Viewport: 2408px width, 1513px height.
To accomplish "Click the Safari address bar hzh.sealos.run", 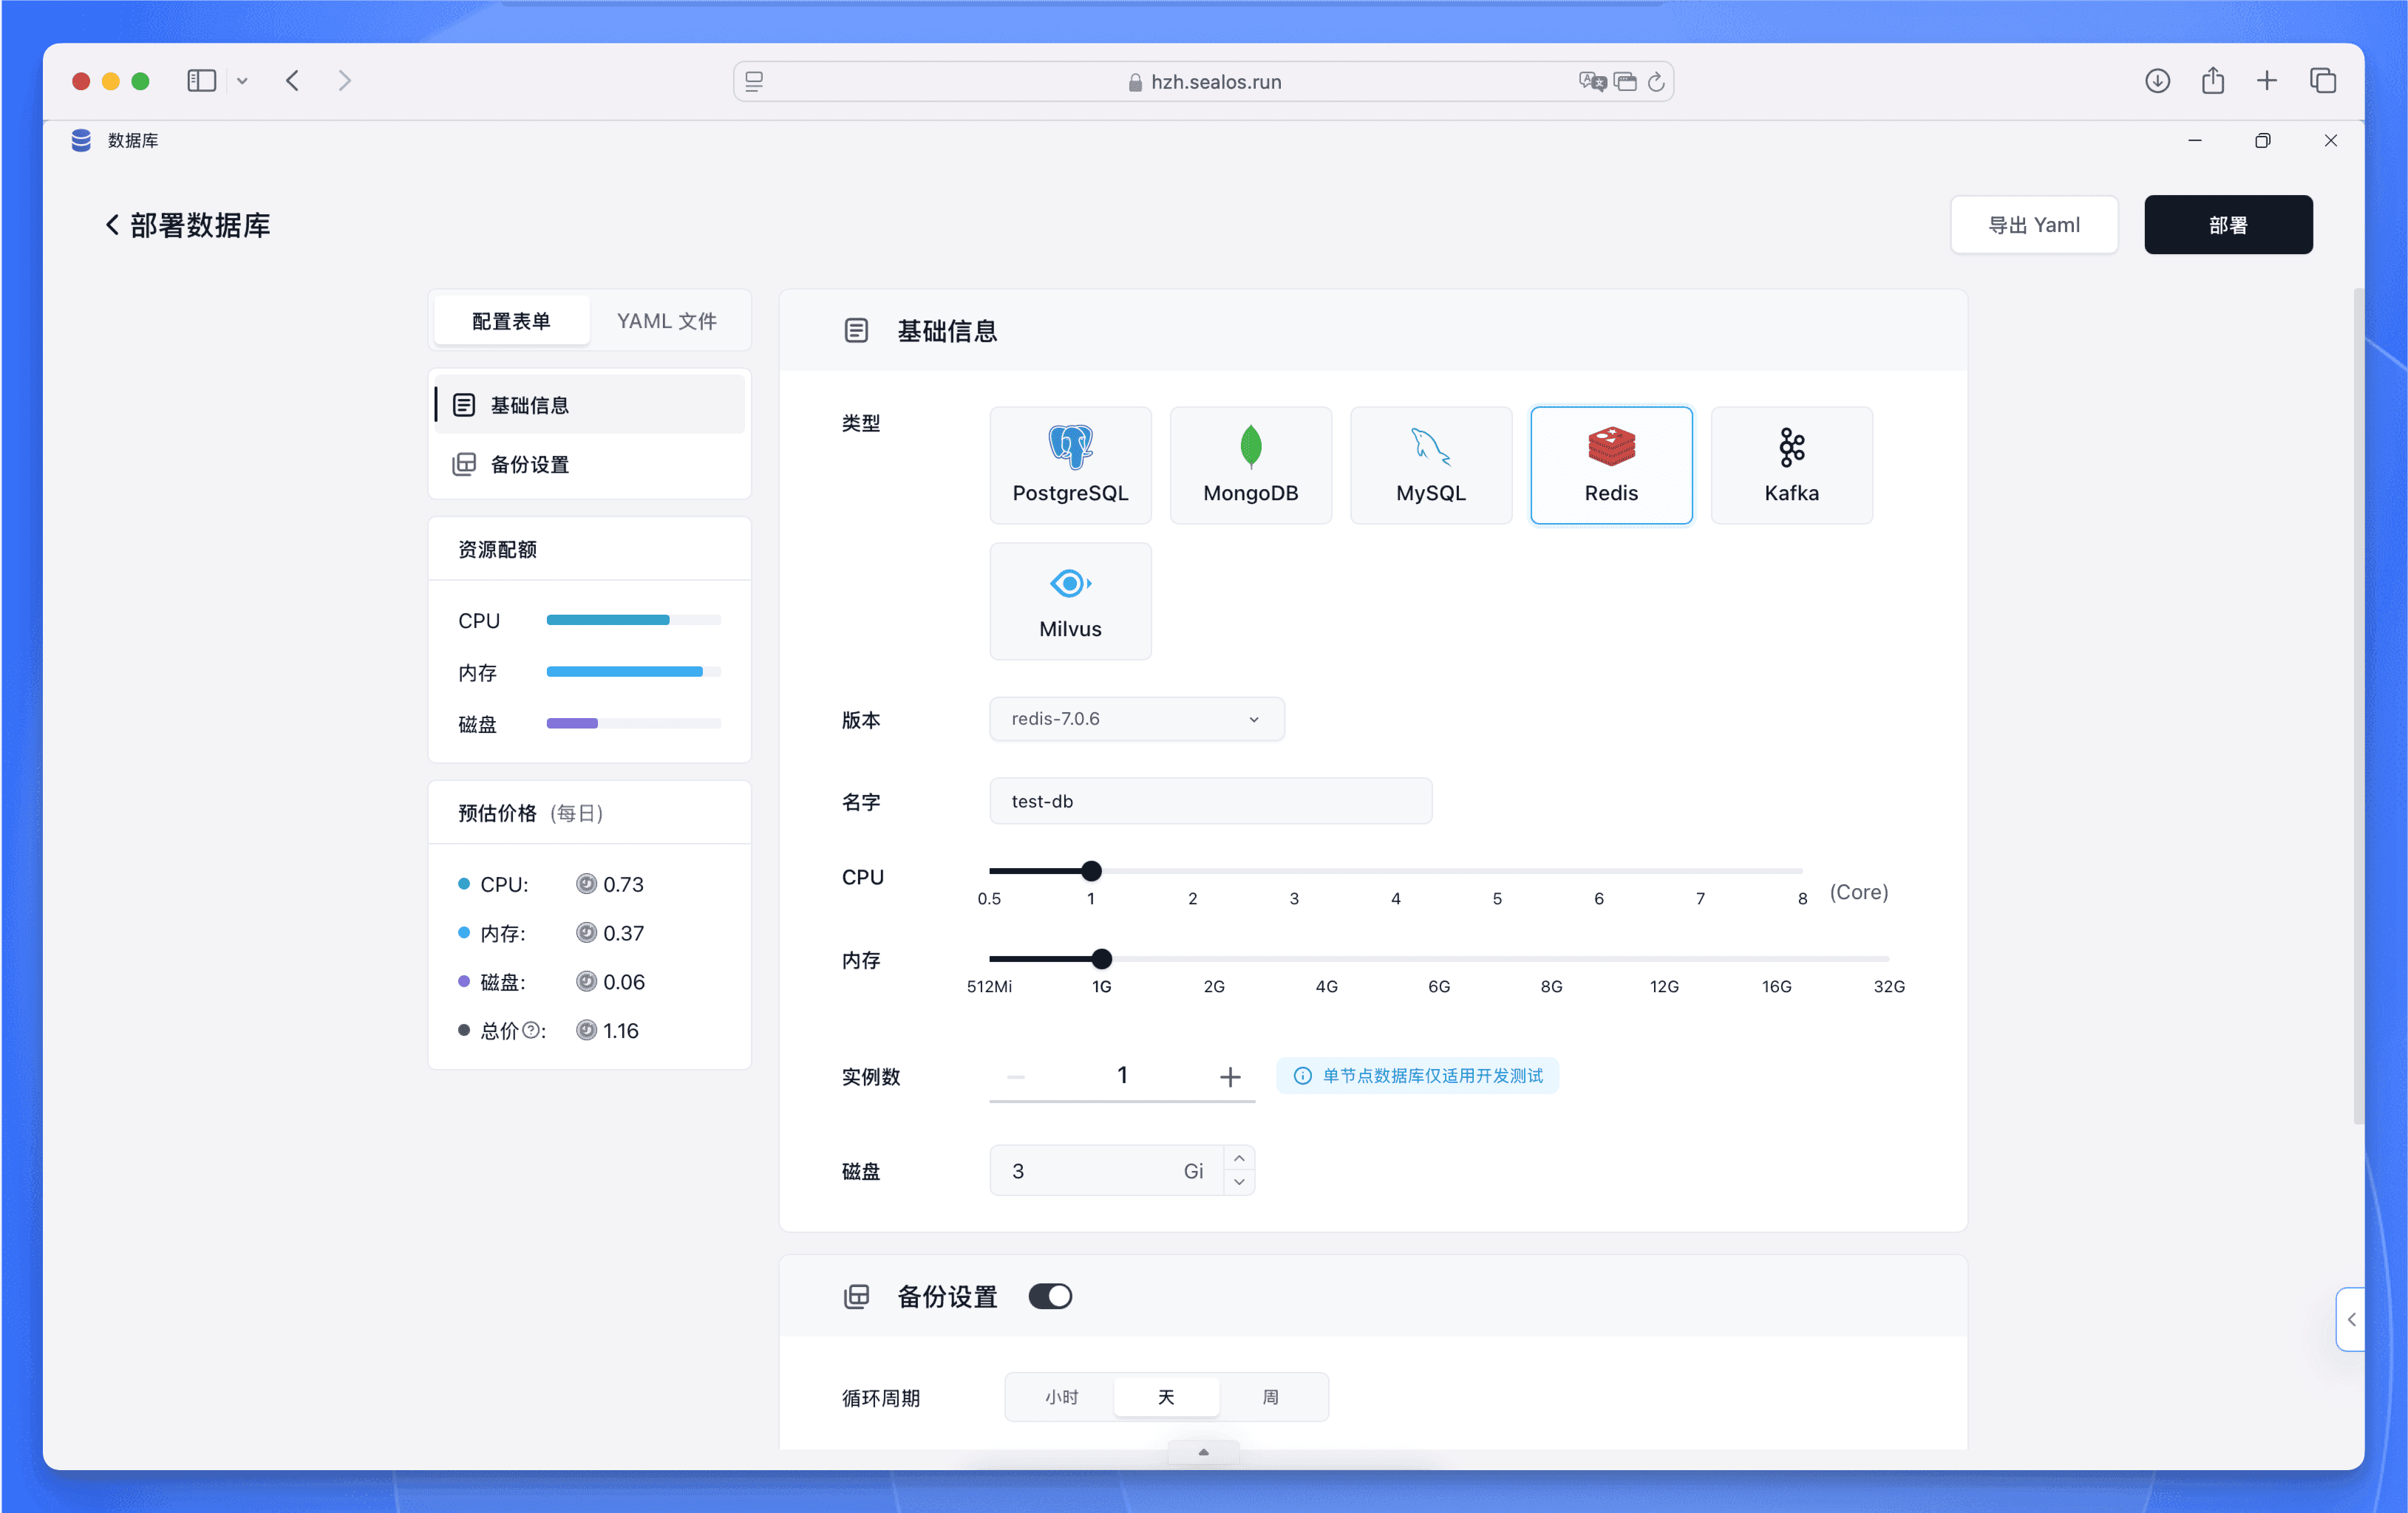I will (1203, 81).
